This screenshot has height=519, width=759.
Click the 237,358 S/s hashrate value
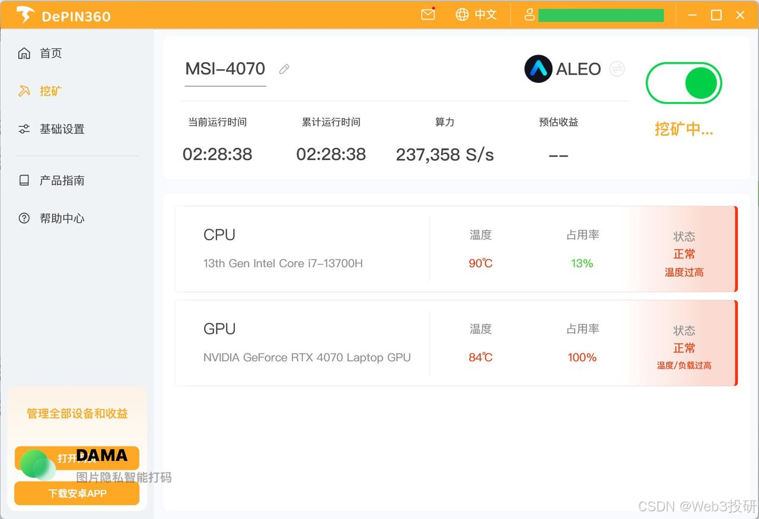445,155
